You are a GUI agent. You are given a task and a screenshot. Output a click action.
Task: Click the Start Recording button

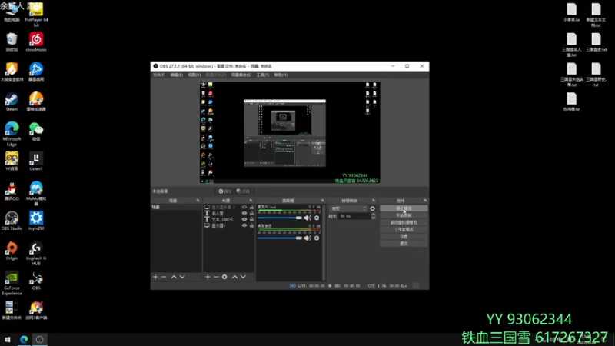[404, 215]
